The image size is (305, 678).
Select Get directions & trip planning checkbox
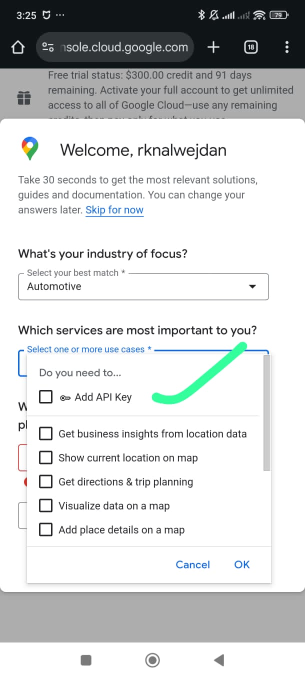(x=46, y=481)
